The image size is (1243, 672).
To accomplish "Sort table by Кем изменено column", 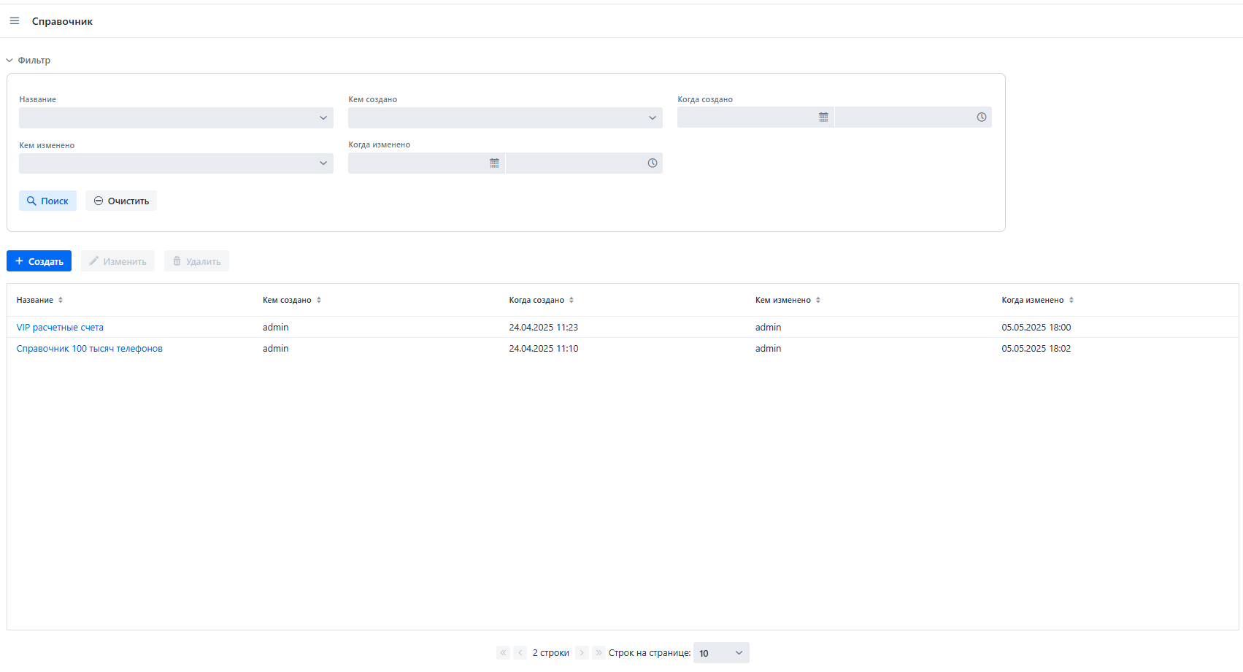I will pos(818,300).
